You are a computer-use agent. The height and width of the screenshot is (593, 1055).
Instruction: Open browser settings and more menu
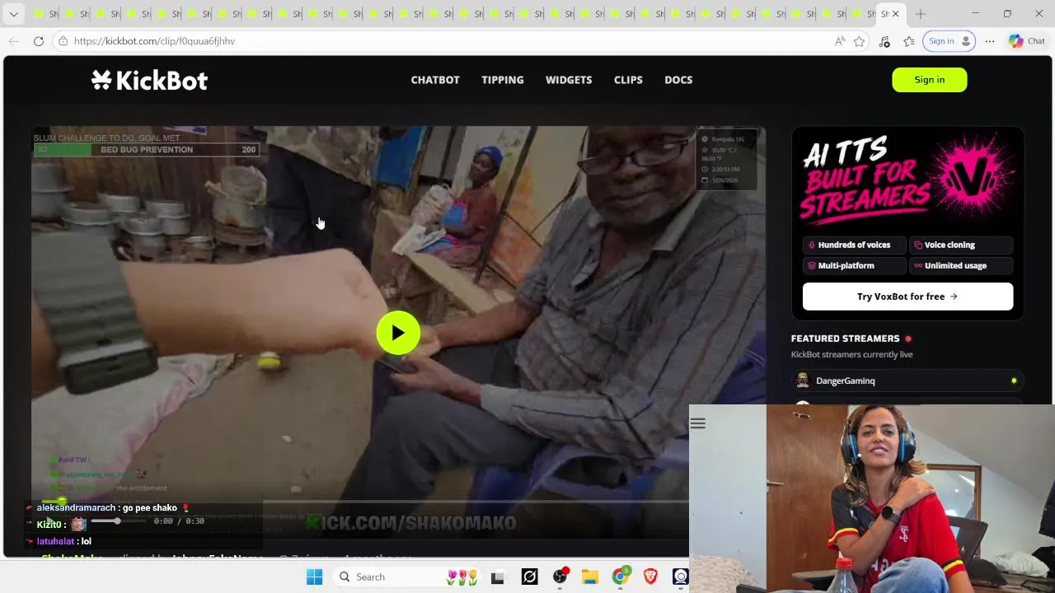[x=990, y=41]
